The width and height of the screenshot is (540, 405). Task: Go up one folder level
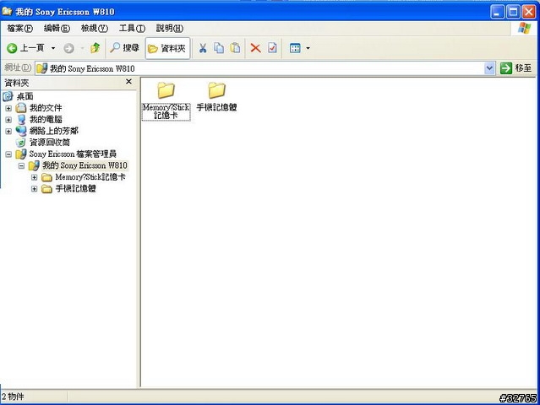pos(95,48)
